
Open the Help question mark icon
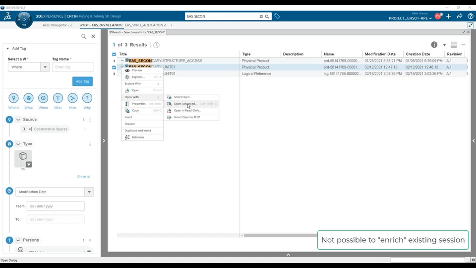pyautogui.click(x=471, y=16)
